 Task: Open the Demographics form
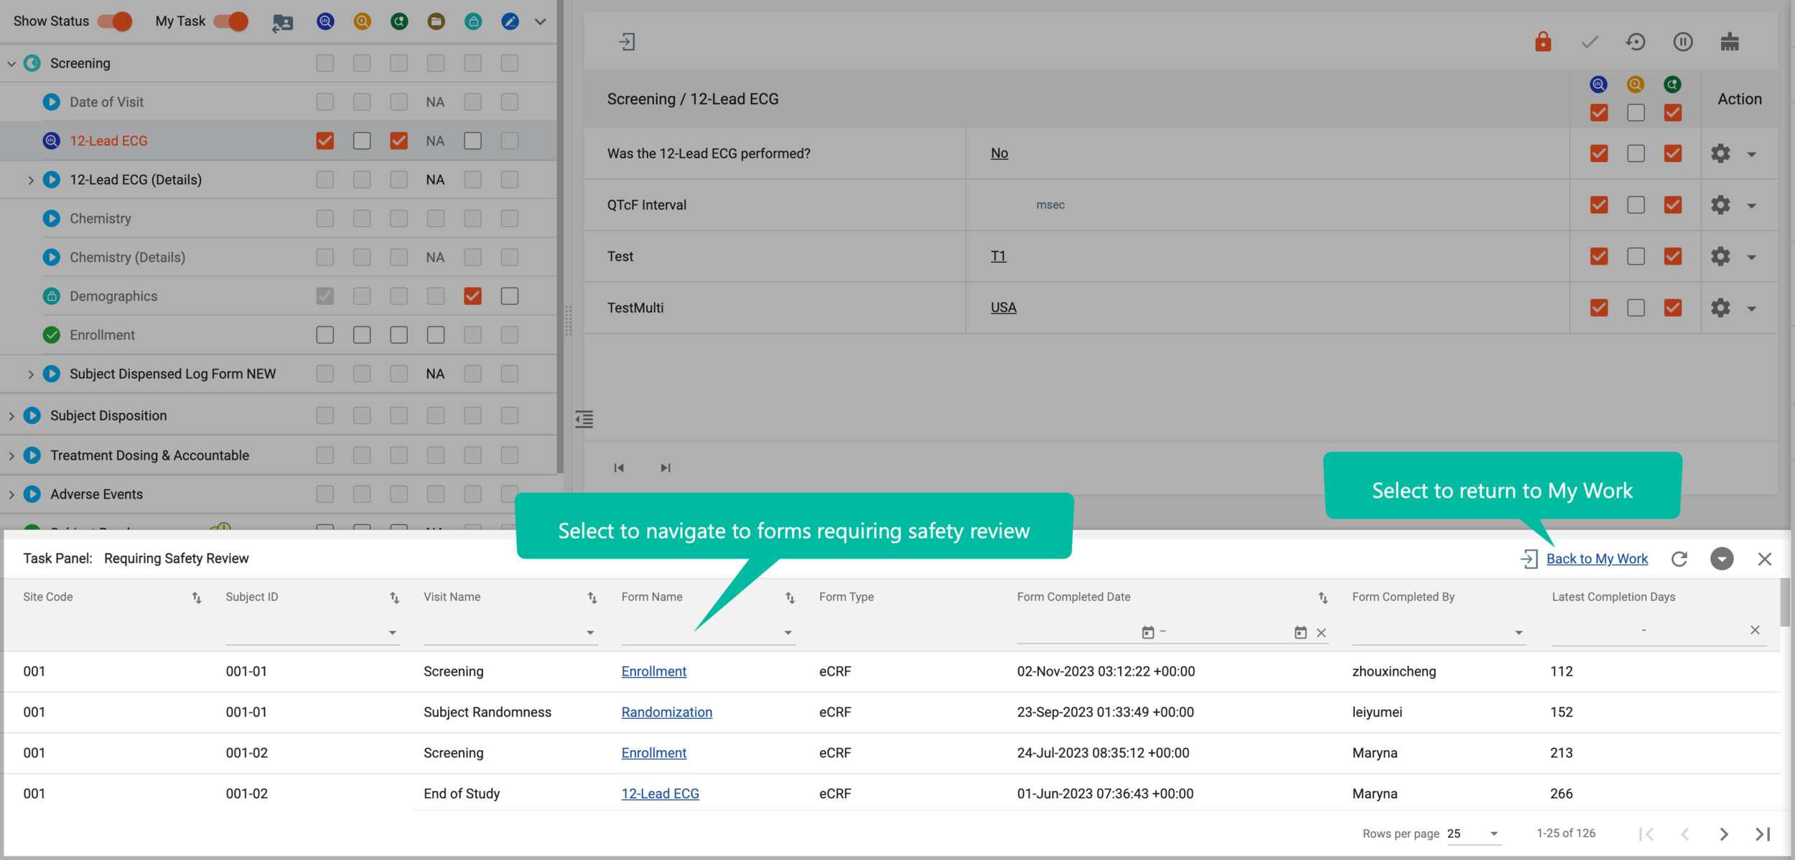(113, 296)
